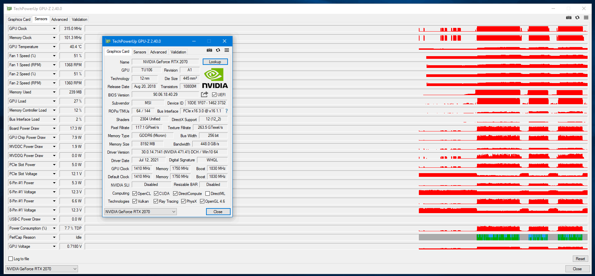This screenshot has width=595, height=276.
Task: Click GPU-Z app icon in Sensors window title bar
Action: [x=9, y=8]
